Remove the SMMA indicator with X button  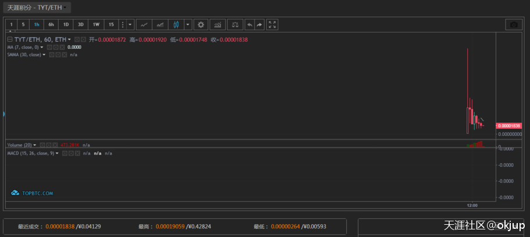64,55
